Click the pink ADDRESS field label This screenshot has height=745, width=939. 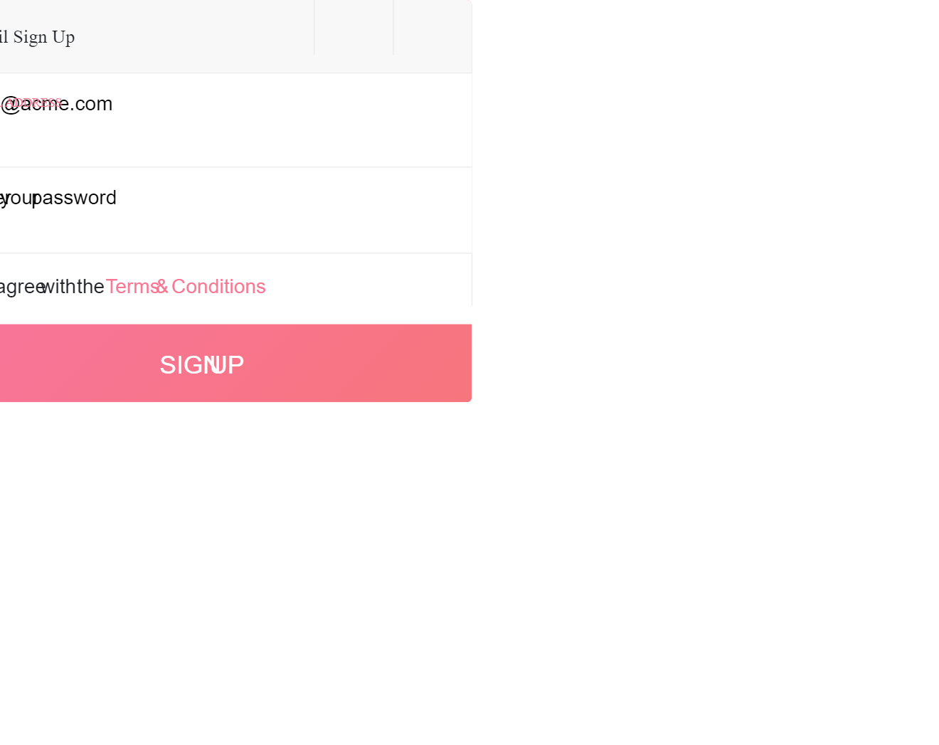pos(32,102)
